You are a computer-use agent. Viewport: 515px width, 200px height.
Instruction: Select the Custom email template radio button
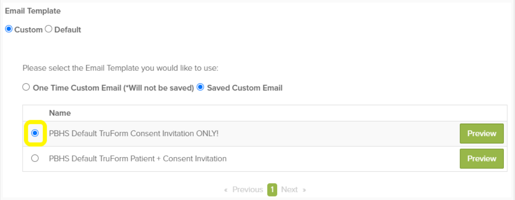(9, 30)
